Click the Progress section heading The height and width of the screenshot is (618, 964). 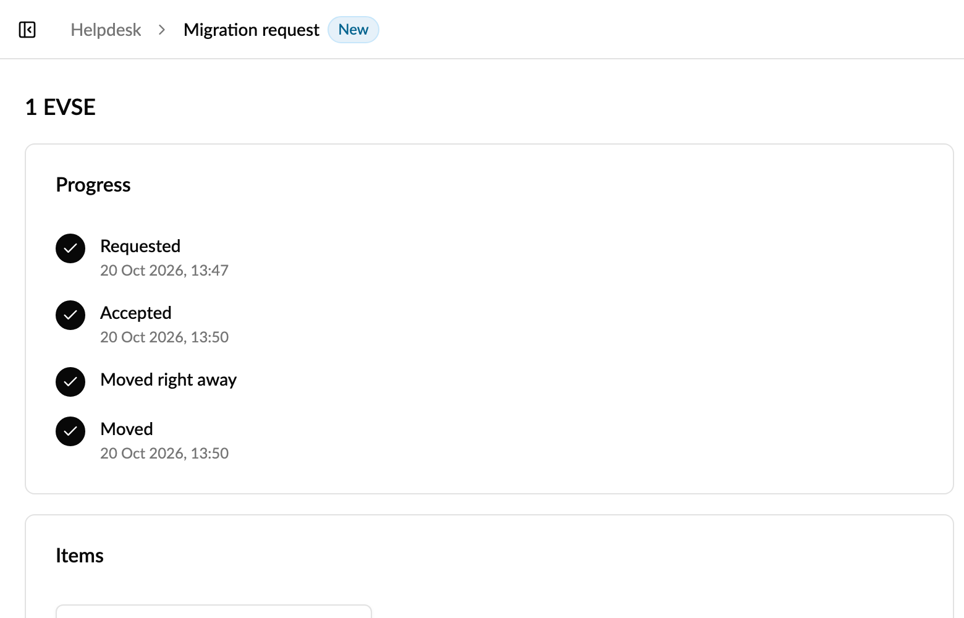(x=93, y=185)
